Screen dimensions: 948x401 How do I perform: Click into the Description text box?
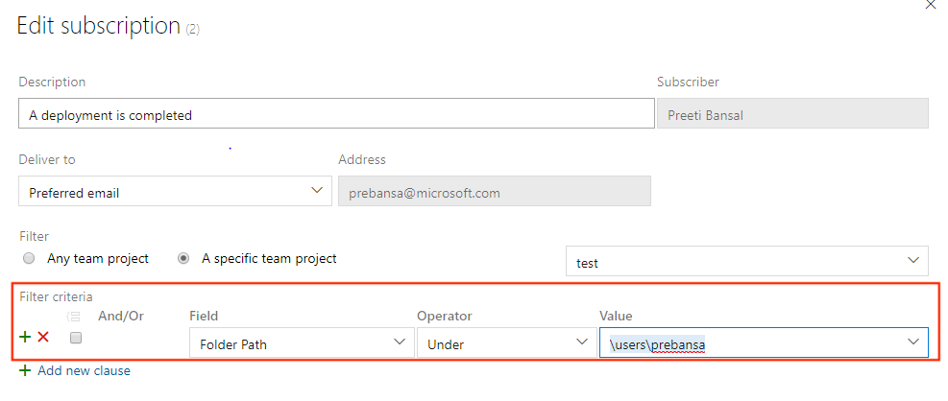point(336,114)
